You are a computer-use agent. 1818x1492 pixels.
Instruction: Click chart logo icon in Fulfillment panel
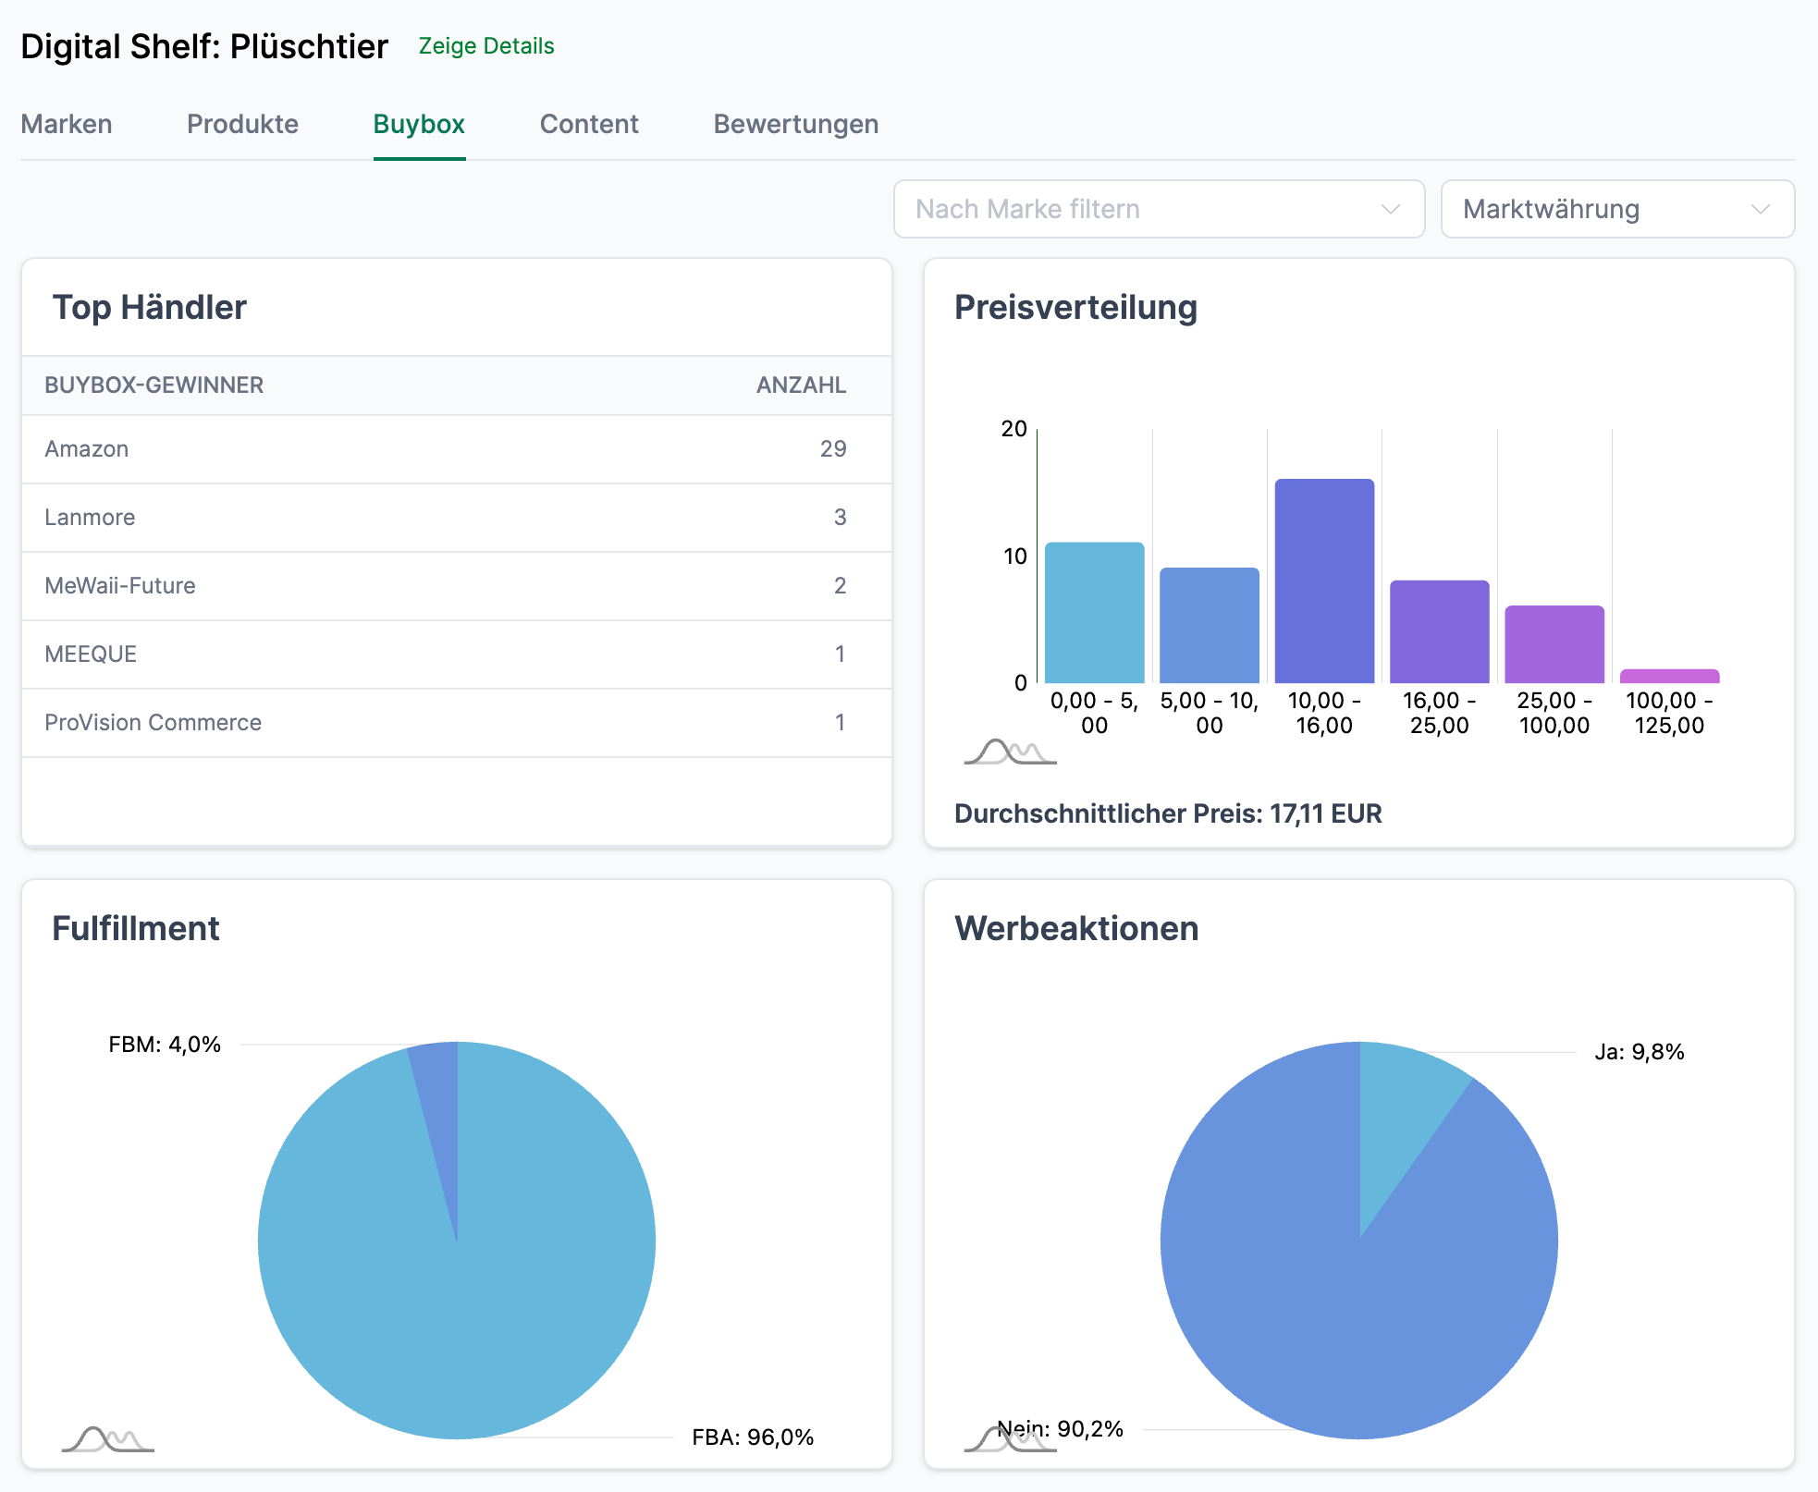pyautogui.click(x=107, y=1439)
